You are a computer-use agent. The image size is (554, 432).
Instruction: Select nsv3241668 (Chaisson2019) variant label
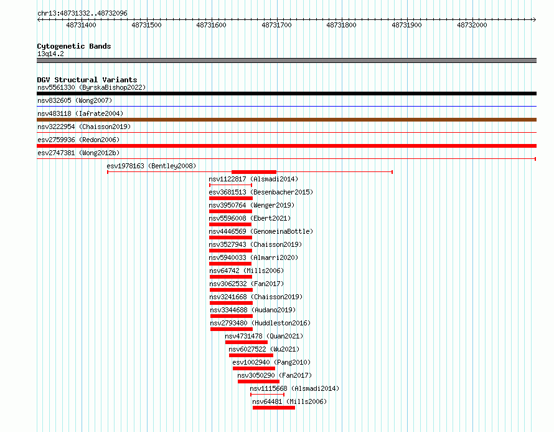[x=256, y=297]
